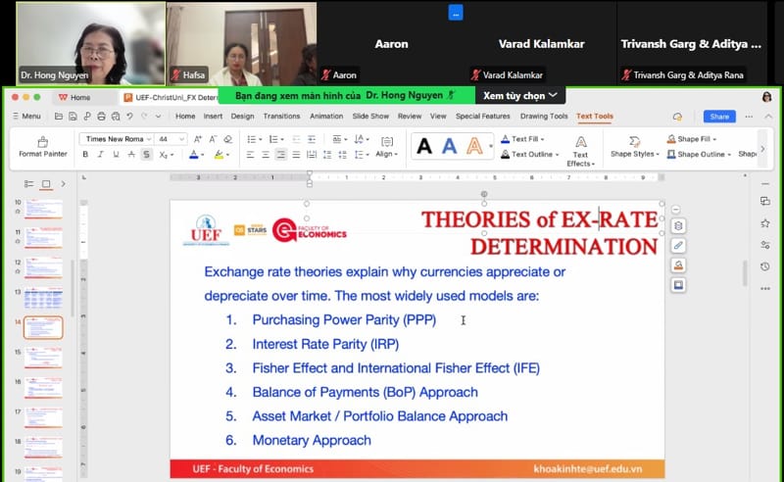The height and width of the screenshot is (482, 784).
Task: Open the Transitions ribbon tab
Action: point(281,117)
